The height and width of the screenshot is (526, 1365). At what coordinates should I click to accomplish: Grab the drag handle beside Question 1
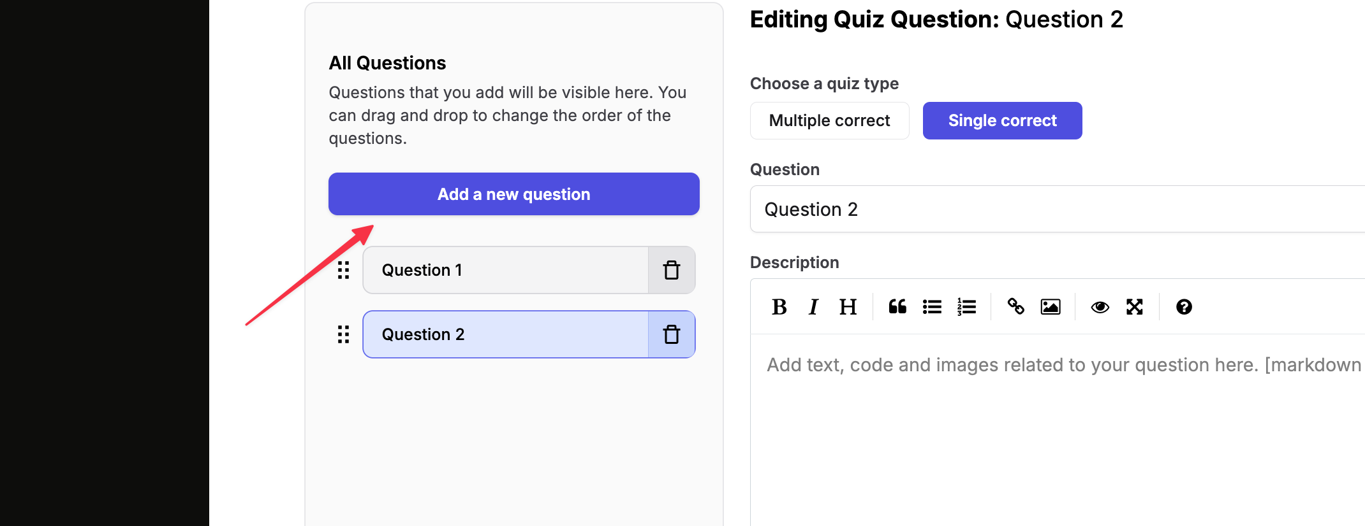click(x=343, y=270)
